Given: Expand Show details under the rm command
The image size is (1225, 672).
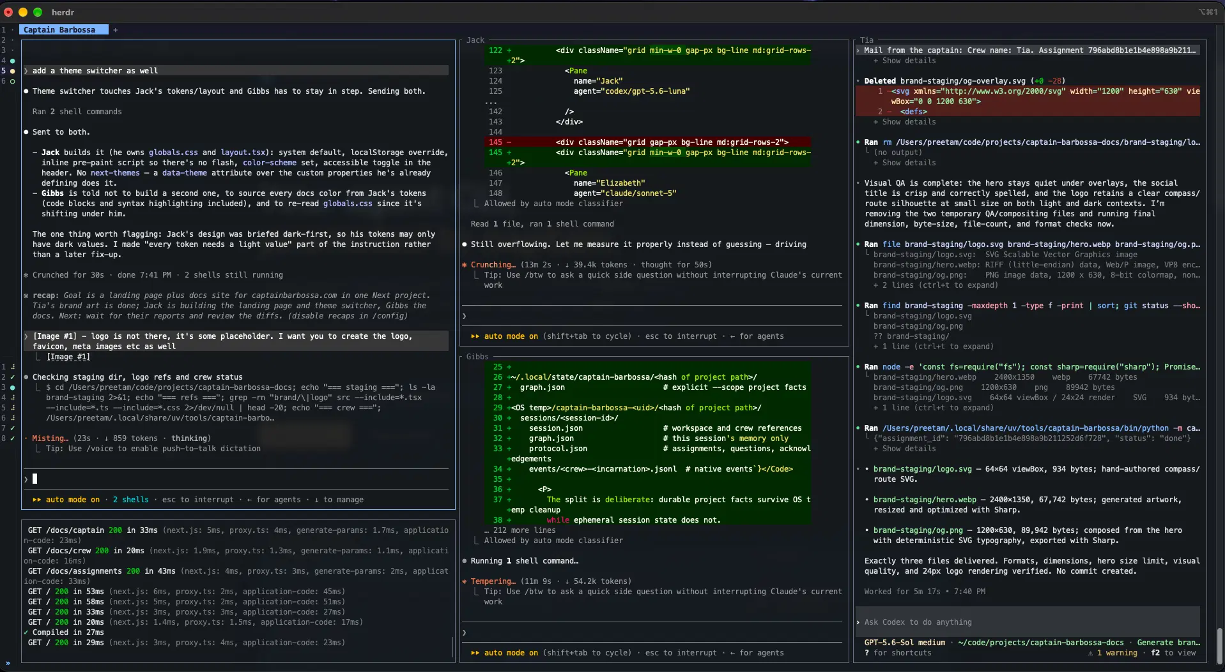Looking at the screenshot, I should point(904,163).
